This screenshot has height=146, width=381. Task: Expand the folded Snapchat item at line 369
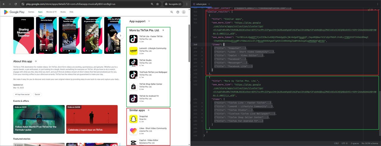tap(202, 48)
